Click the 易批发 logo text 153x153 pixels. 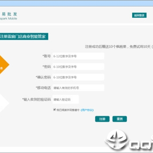click(10, 14)
